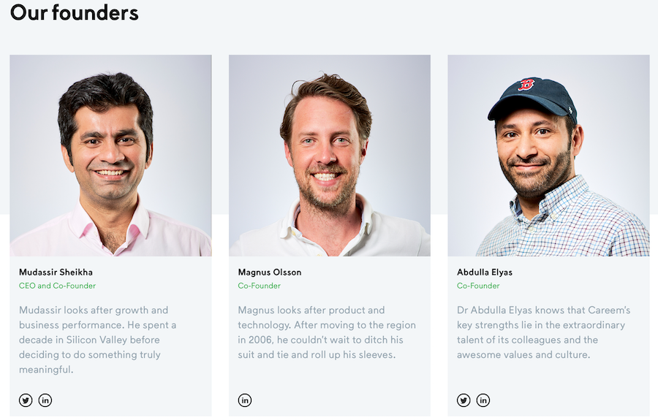
Task: Open Mudassir Sheikha's Twitter profile icon
Action: (26, 400)
